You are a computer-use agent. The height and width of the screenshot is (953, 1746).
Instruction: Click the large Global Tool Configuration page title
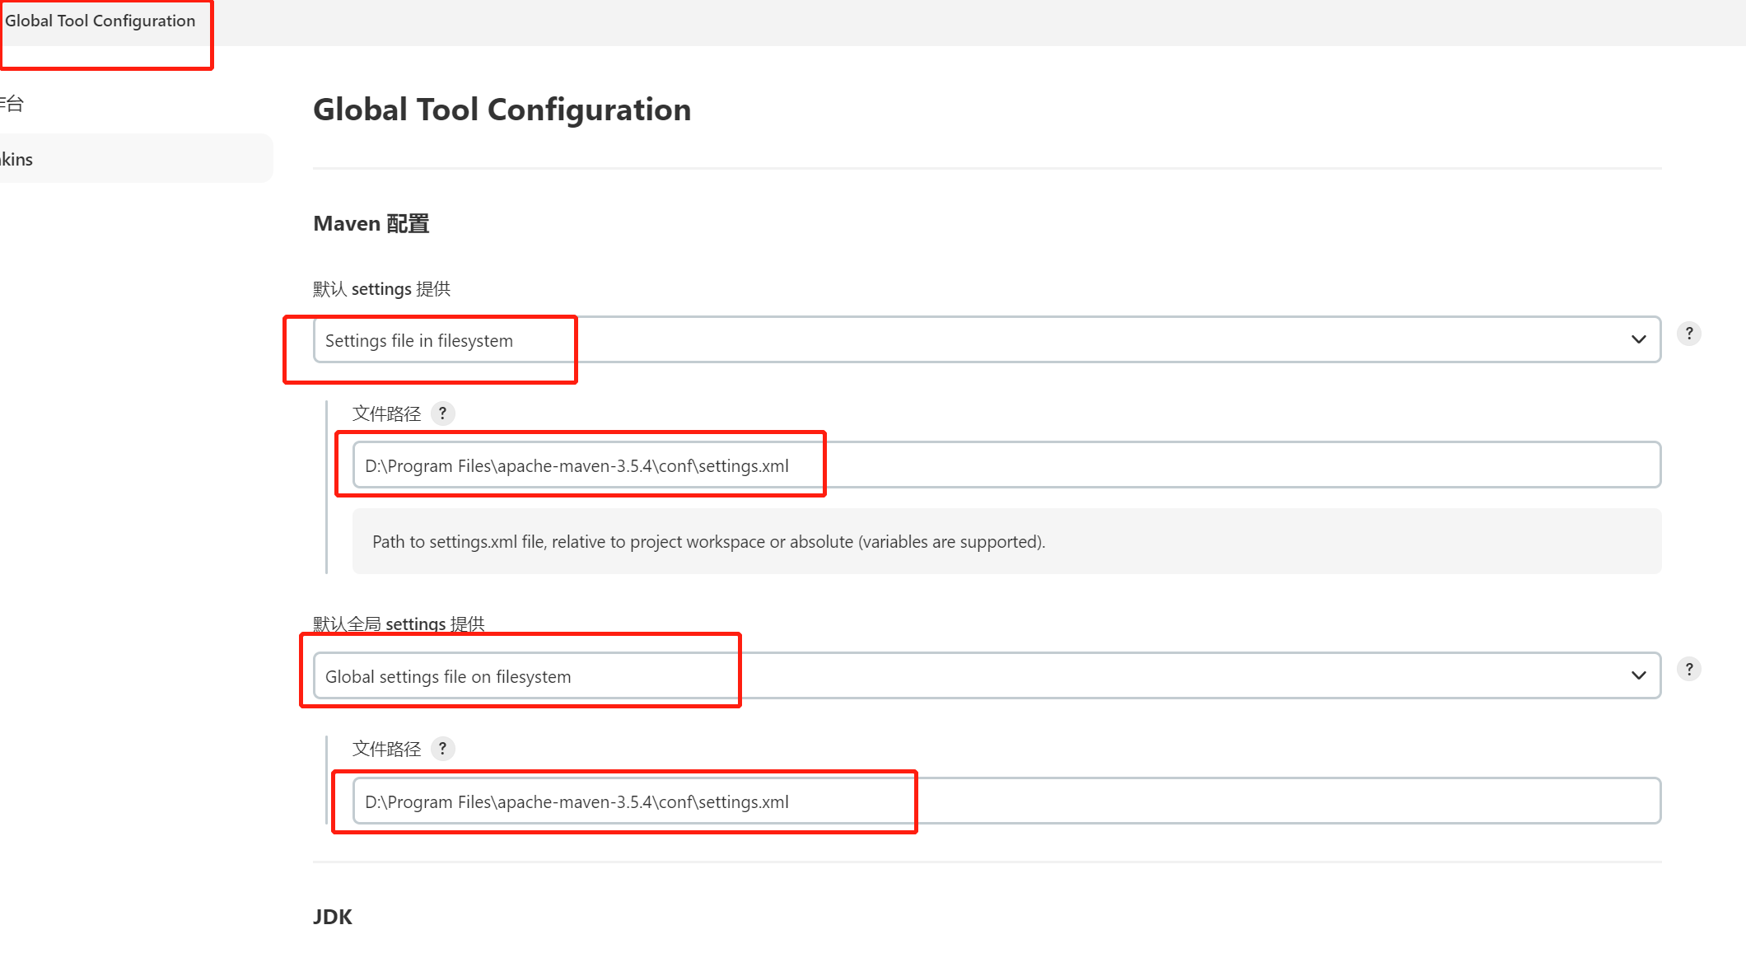tap(502, 110)
